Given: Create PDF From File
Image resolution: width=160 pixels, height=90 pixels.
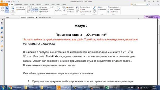Looking at the screenshot, I should (77, 9).
